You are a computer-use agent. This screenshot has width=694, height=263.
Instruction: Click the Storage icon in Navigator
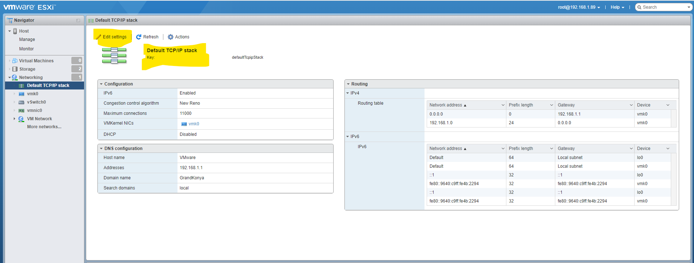pos(15,69)
